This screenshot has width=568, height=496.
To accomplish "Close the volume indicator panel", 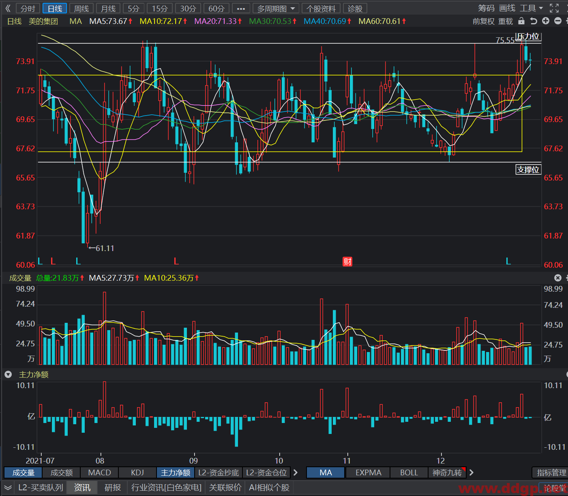I will [x=558, y=278].
